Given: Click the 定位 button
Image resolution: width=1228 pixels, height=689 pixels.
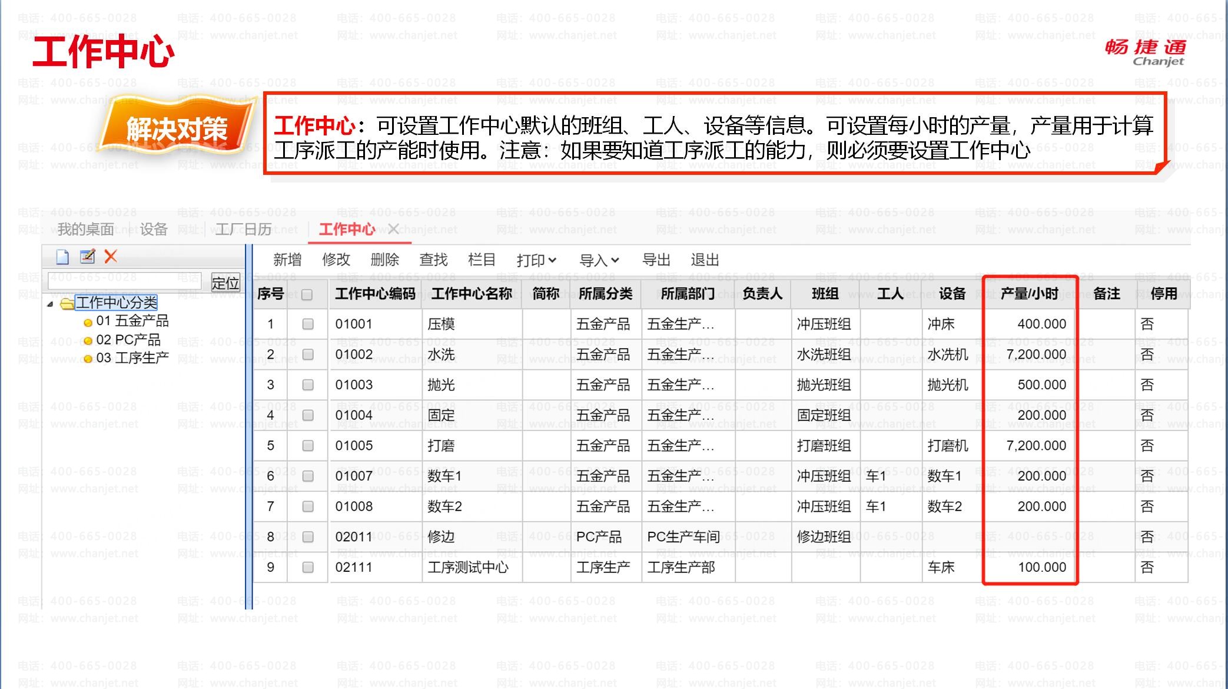Looking at the screenshot, I should click(x=225, y=283).
